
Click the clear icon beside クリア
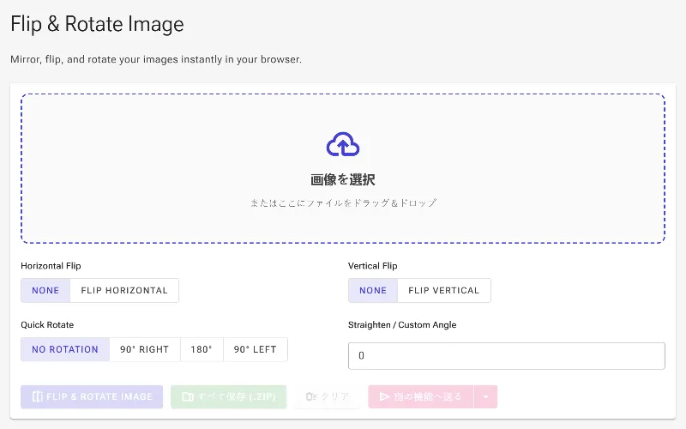click(311, 396)
